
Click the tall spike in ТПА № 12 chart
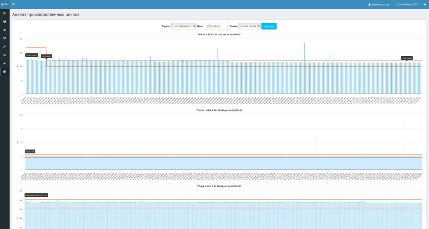405,137
